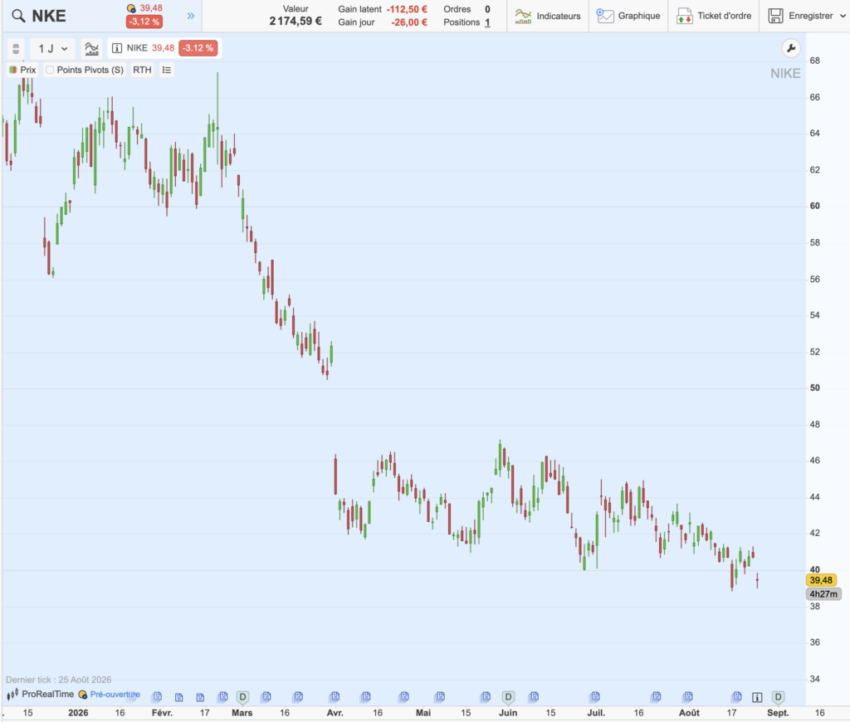
Task: Click the Prix label text
Action: click(28, 70)
